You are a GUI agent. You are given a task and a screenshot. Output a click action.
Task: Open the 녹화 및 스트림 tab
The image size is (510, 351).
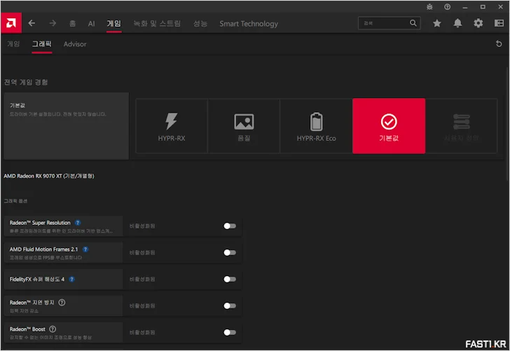pyautogui.click(x=157, y=23)
